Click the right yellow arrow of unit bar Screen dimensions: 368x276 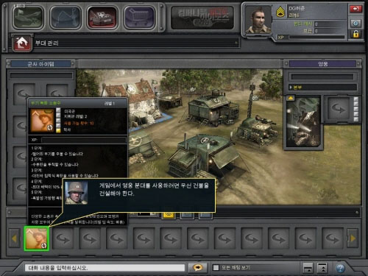(353, 238)
